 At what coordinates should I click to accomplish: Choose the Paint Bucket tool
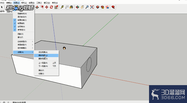[71, 7]
